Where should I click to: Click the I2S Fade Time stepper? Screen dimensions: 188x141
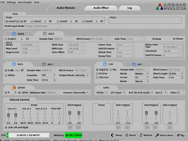tap(182, 77)
